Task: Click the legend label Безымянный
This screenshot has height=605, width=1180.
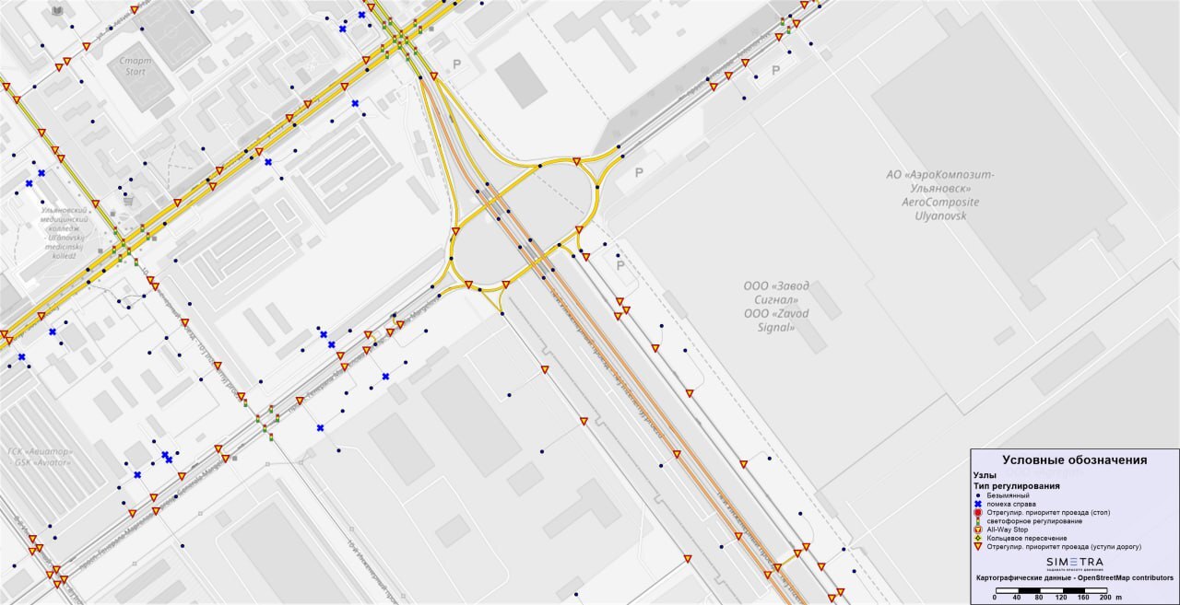Action: click(1008, 495)
